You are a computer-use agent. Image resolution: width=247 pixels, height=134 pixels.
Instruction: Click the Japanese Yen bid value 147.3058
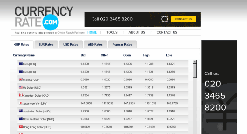(86, 103)
